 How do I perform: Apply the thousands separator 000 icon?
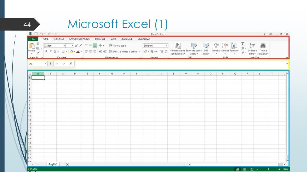click(156, 51)
